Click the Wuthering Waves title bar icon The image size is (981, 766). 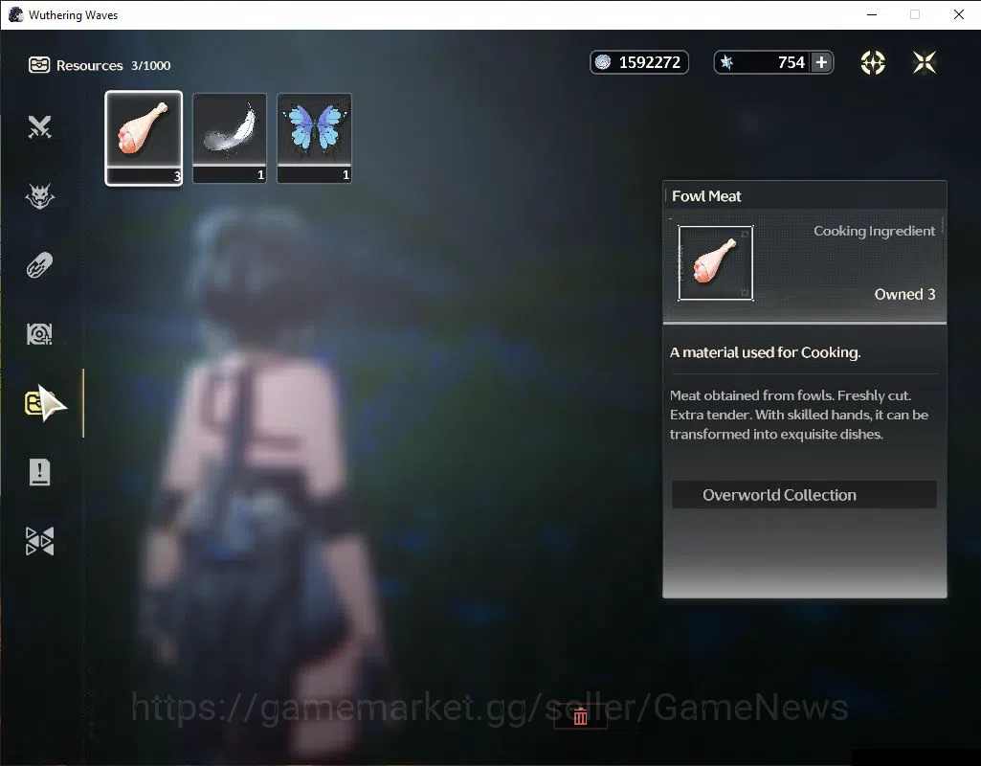[15, 14]
